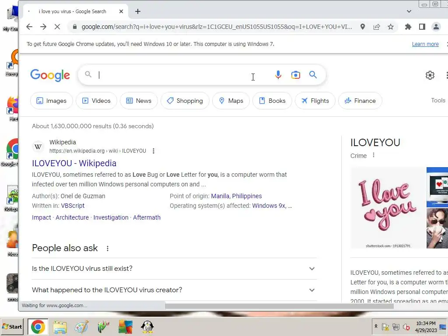Screen dimensions: 448x336
Task: Jump to Aftermath section link
Action: (147, 217)
